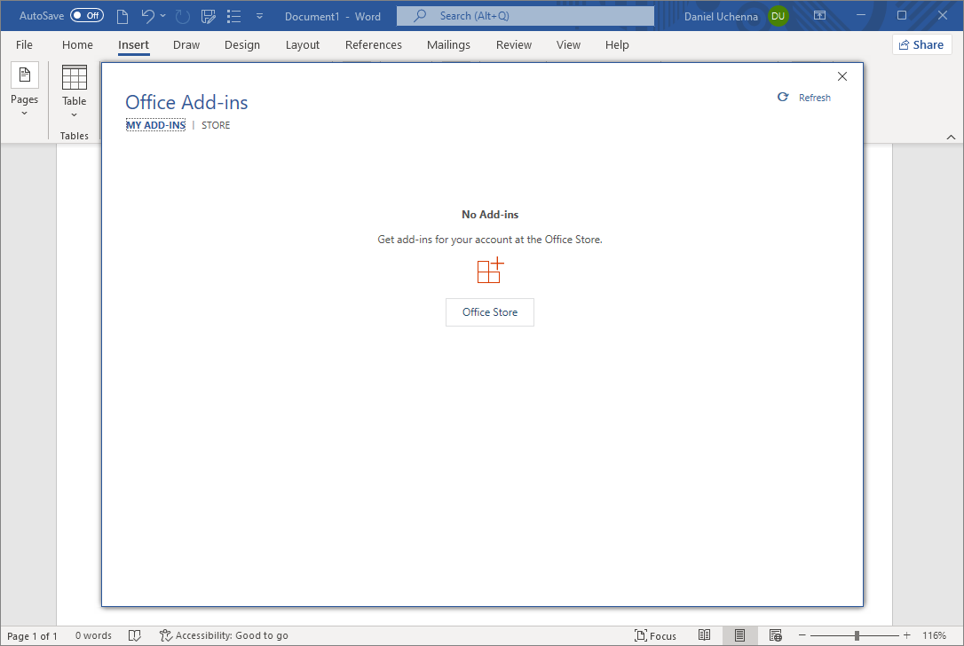Select Print Layout view in status bar
This screenshot has width=964, height=646.
coord(740,634)
